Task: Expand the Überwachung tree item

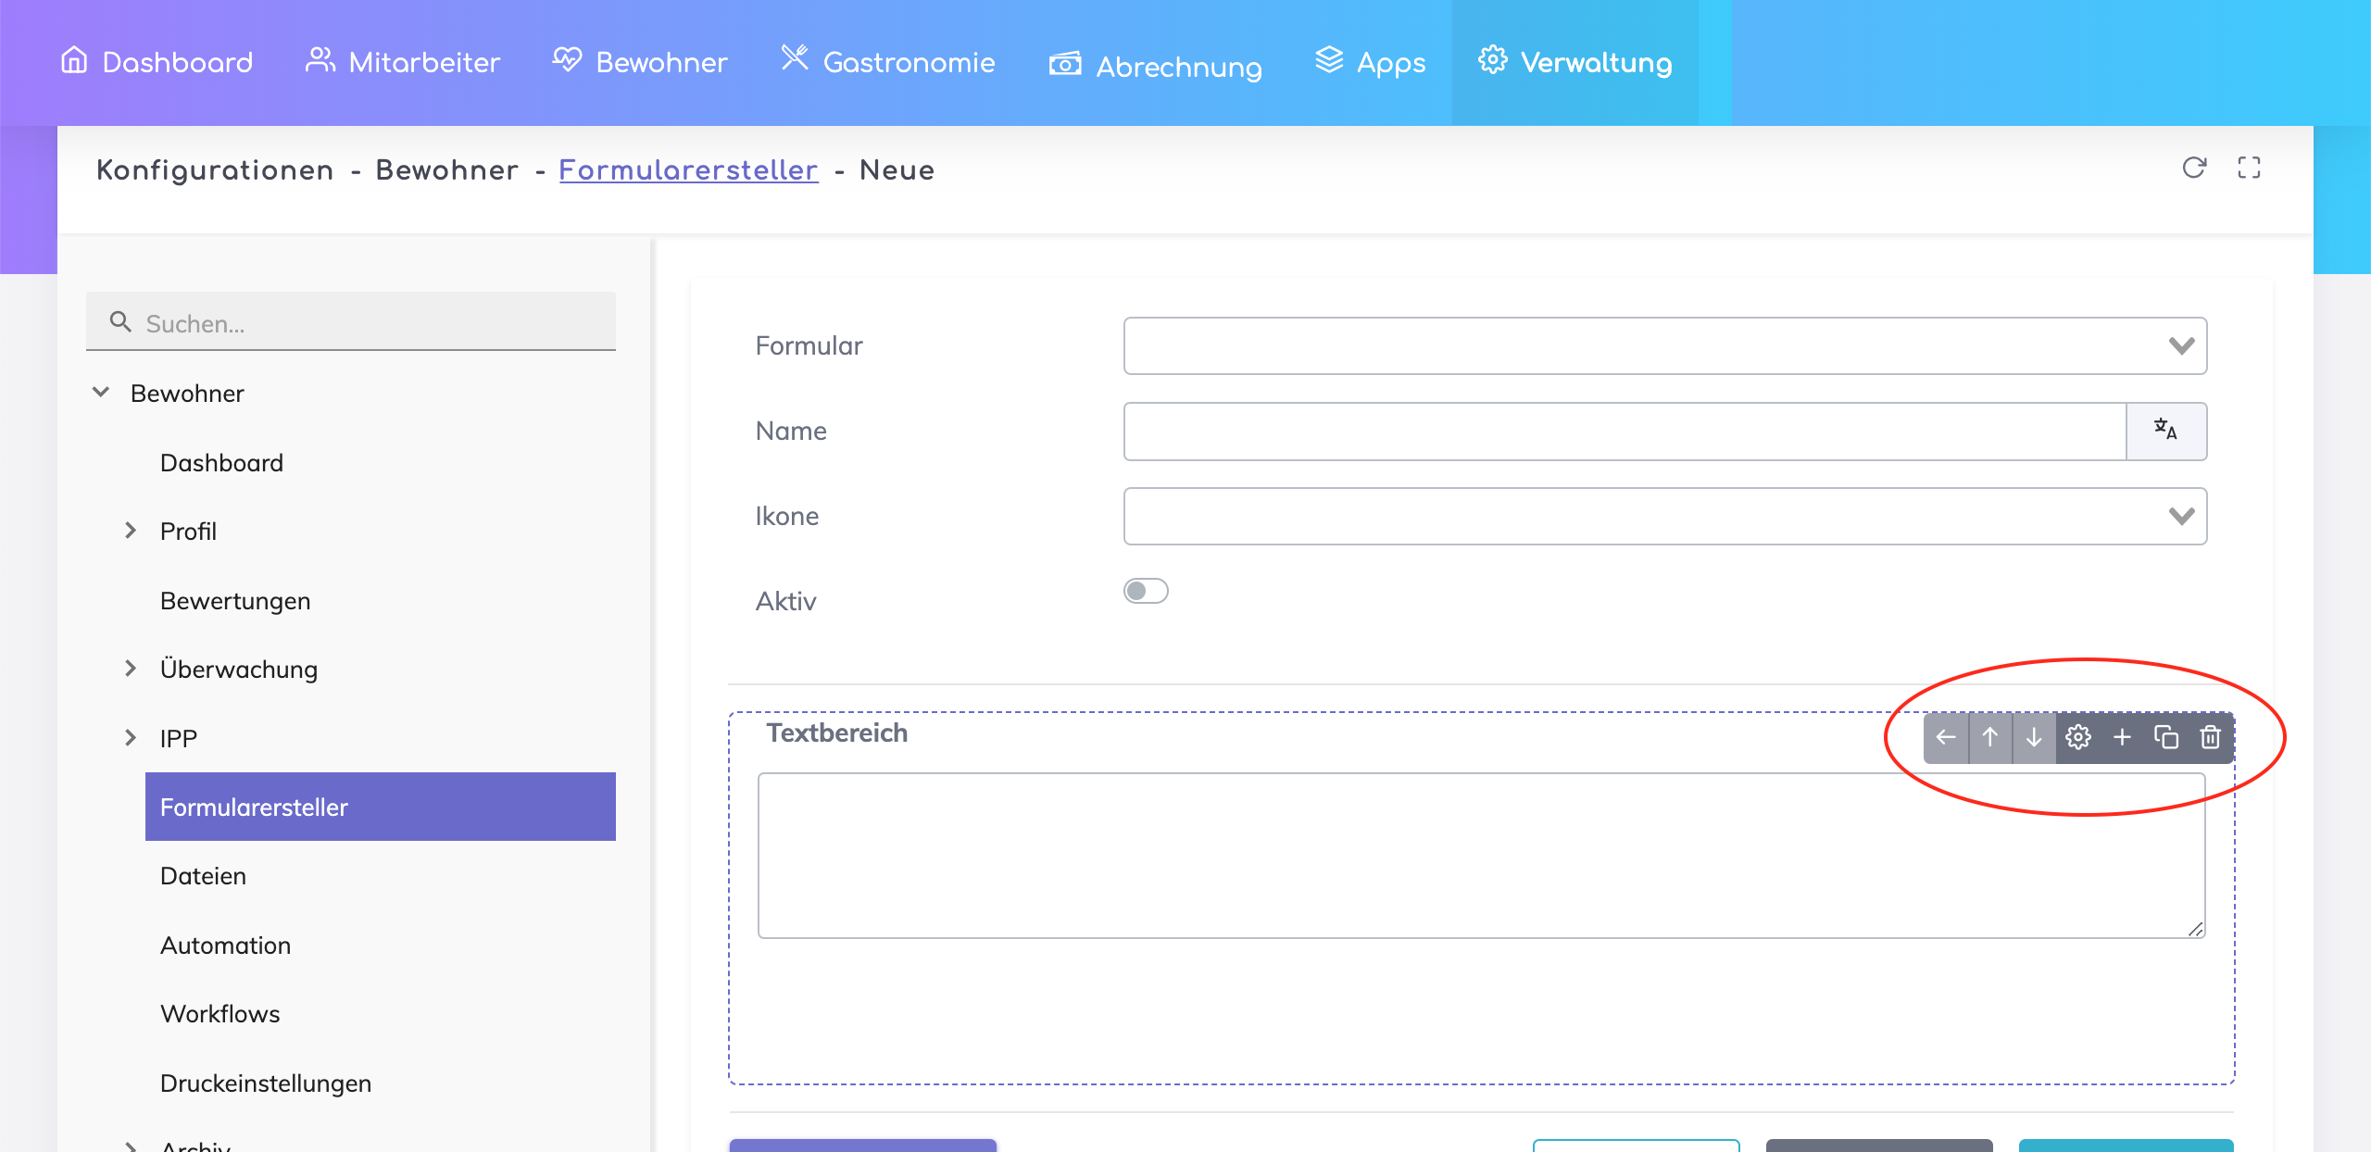Action: [x=131, y=669]
